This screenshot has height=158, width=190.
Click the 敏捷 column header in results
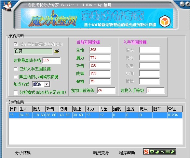(79, 109)
